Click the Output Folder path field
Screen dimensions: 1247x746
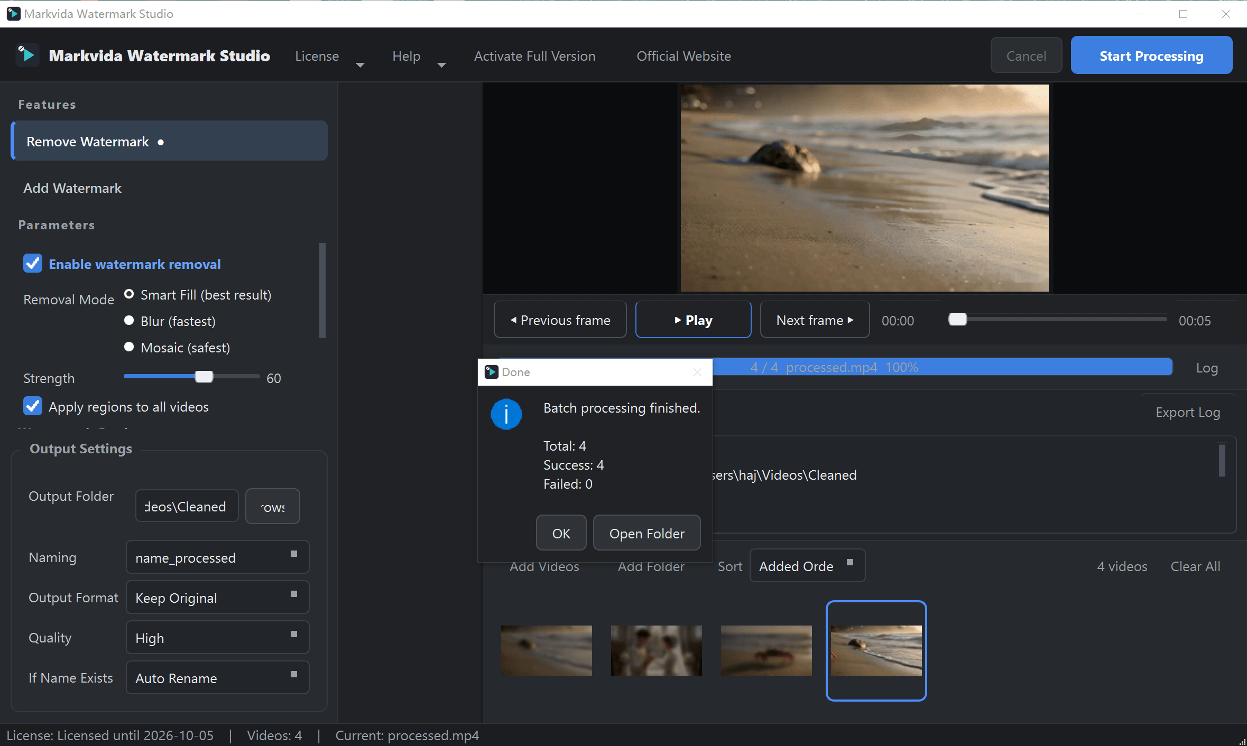point(187,506)
